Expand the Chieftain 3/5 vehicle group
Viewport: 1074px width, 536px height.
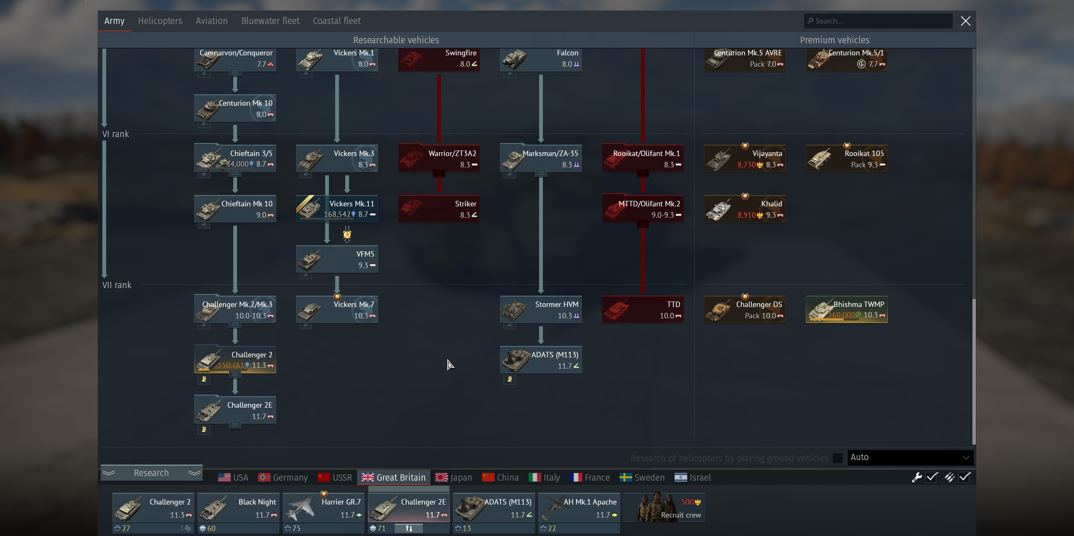point(235,173)
